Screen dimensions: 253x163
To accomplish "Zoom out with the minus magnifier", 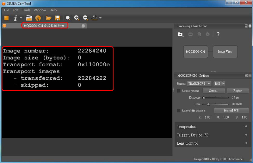I will [x=85, y=18].
